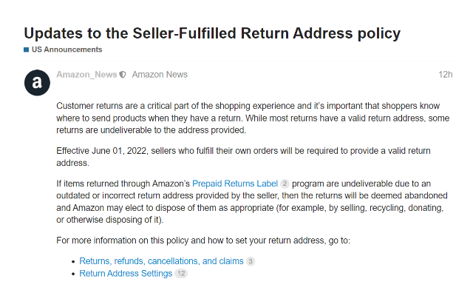This screenshot has height=296, width=473.
Task: Click the '3' click-count badge after claims link
Action: 251,261
